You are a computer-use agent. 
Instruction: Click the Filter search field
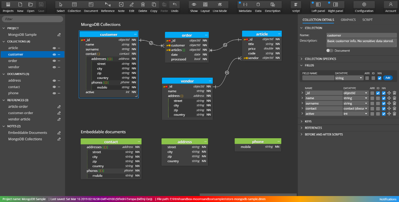[x=32, y=19]
